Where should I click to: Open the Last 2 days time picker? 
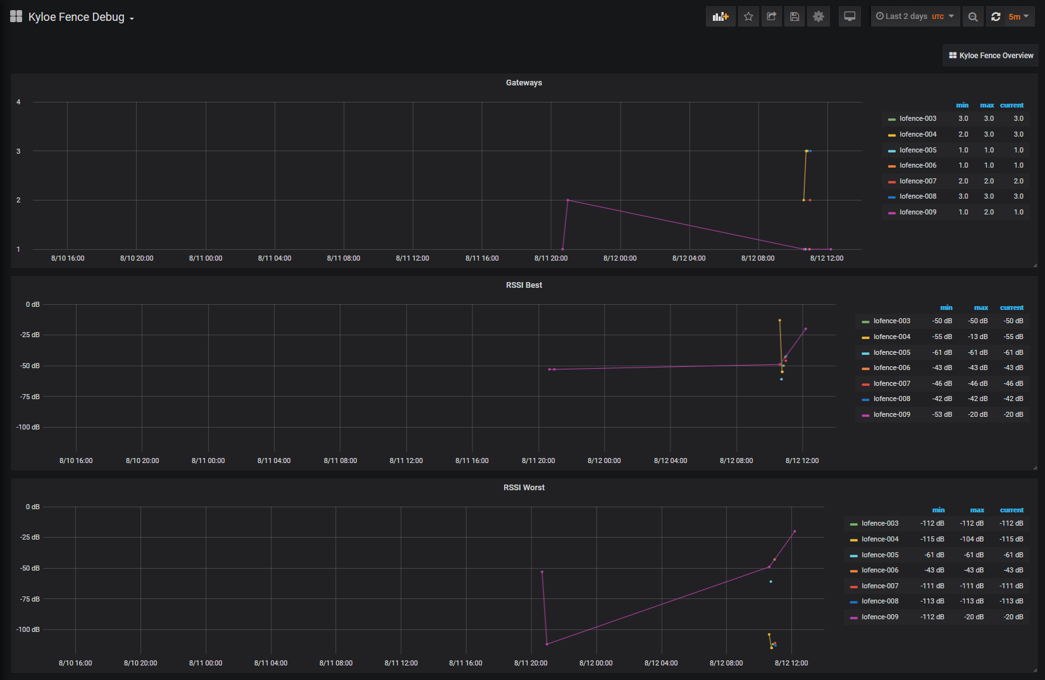pos(915,16)
